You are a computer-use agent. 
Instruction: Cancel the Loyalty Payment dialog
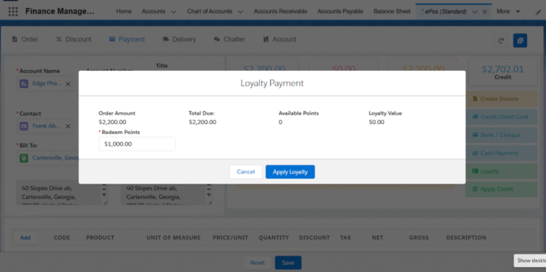tap(246, 172)
